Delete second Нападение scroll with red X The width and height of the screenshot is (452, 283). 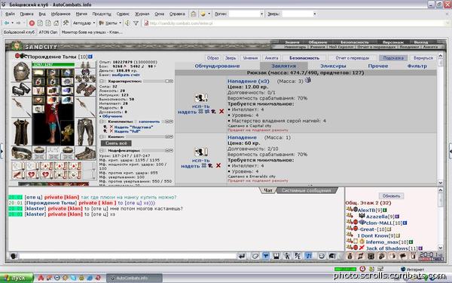[x=218, y=165]
